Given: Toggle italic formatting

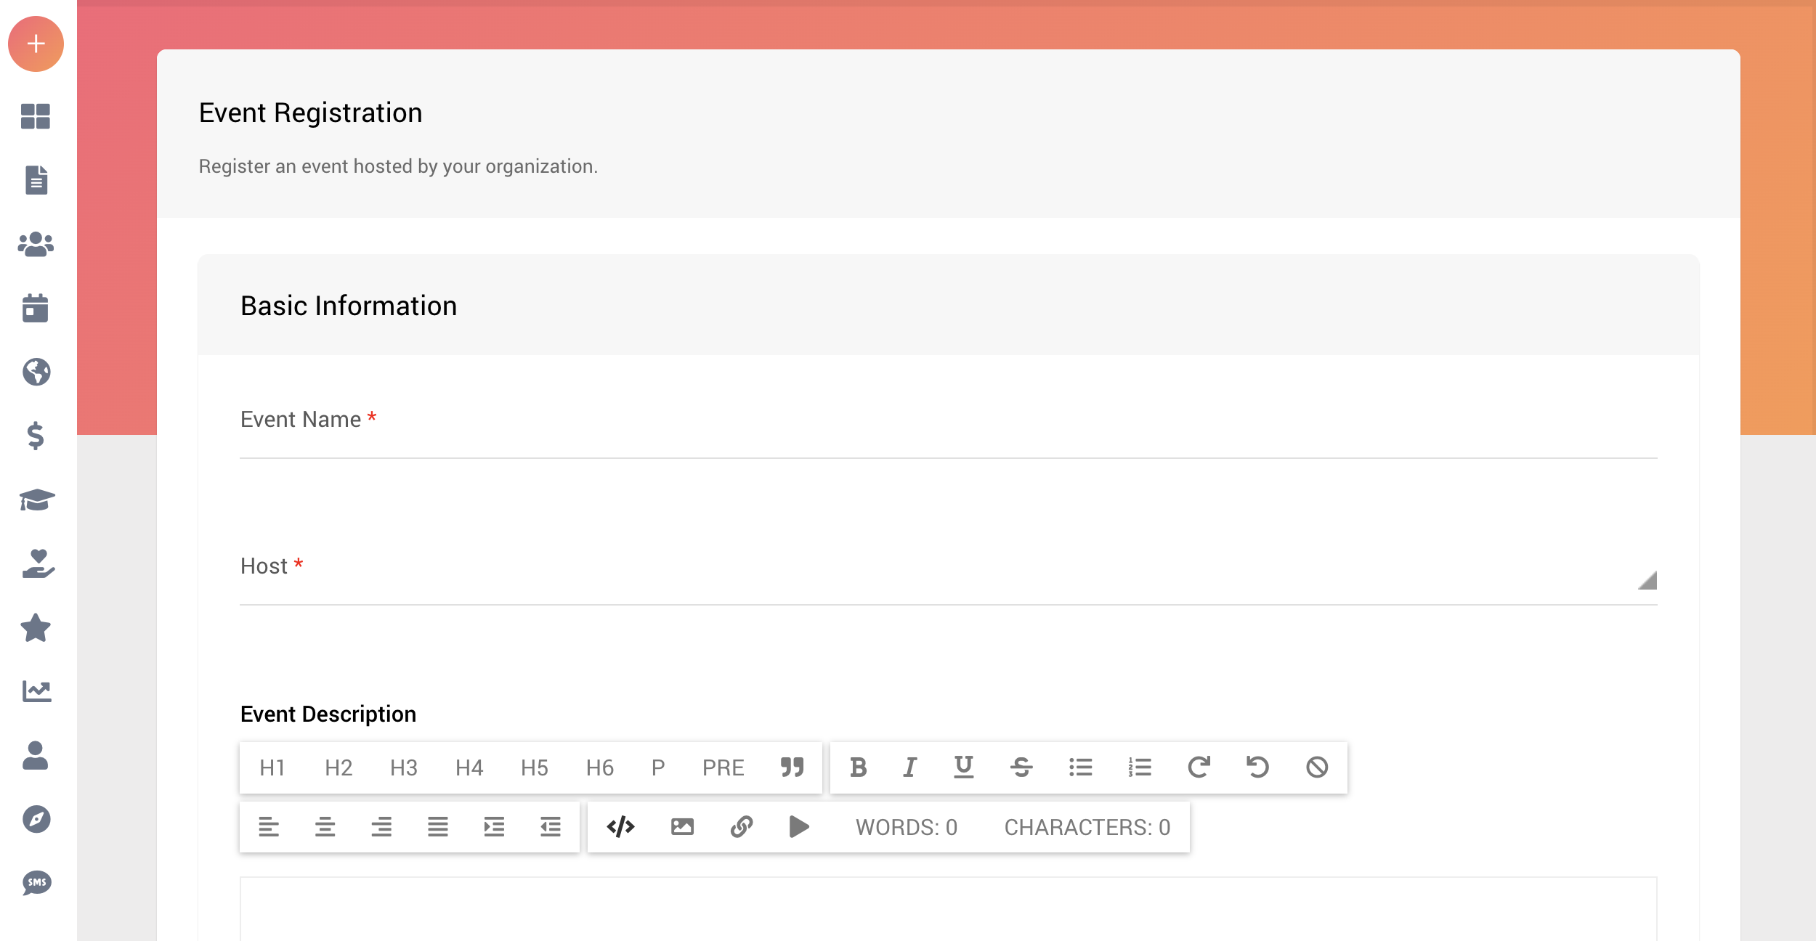Looking at the screenshot, I should point(909,767).
